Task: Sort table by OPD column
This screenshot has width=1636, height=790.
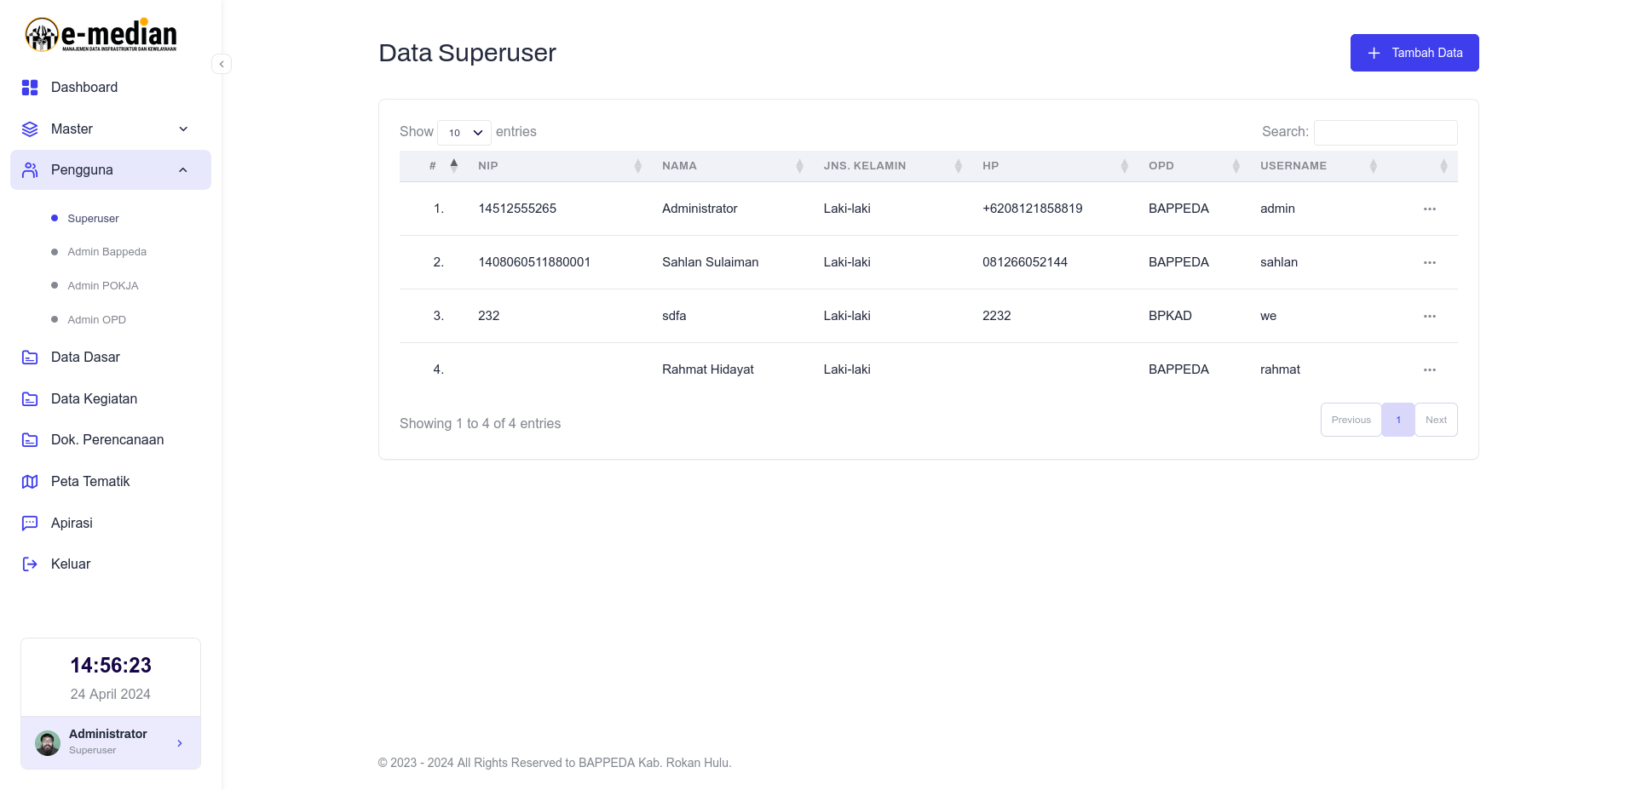Action: pyautogui.click(x=1191, y=166)
